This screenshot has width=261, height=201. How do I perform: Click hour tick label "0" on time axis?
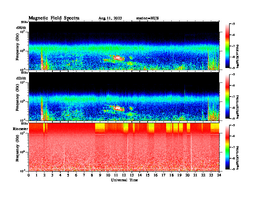click(29, 175)
